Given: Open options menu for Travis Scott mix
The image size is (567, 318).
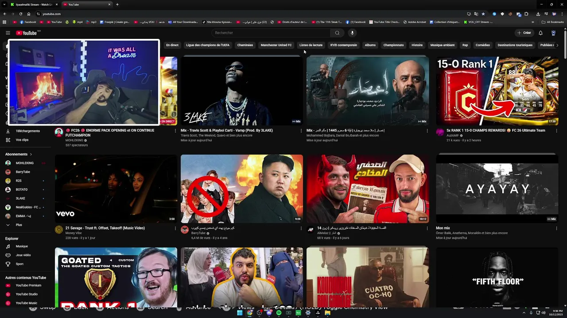Looking at the screenshot, I should 301,131.
